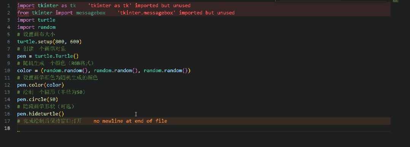This screenshot has width=410, height=147.
Task: Click line number 14 in the gutter
Action: [x=7, y=100]
